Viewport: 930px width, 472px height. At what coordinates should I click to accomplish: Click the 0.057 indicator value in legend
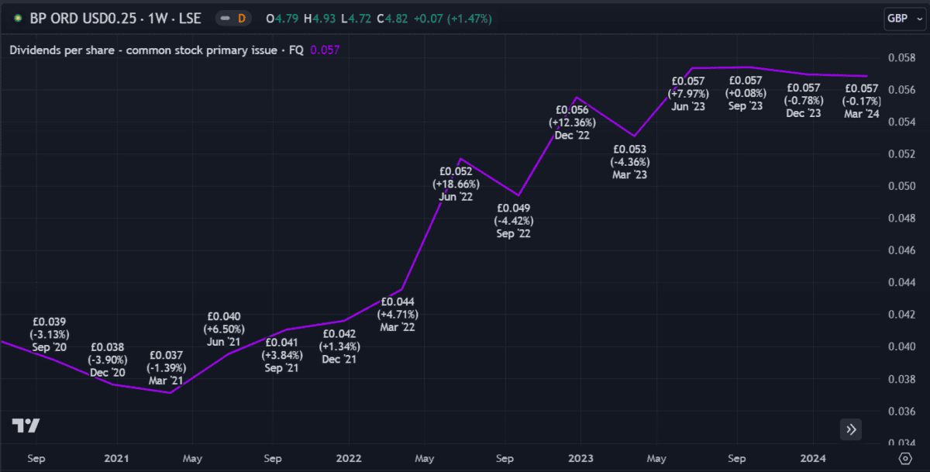325,50
